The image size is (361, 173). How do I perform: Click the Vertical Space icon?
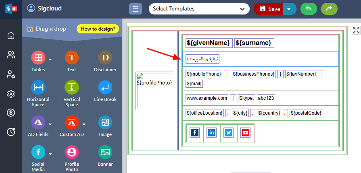pos(71,88)
